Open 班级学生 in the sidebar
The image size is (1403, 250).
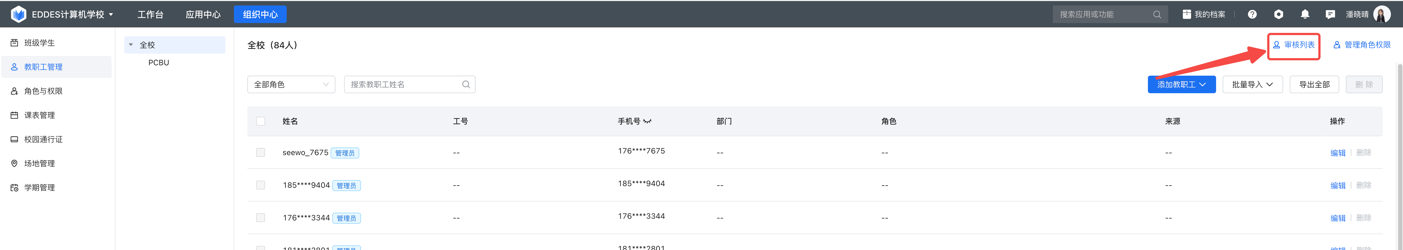pyautogui.click(x=56, y=43)
